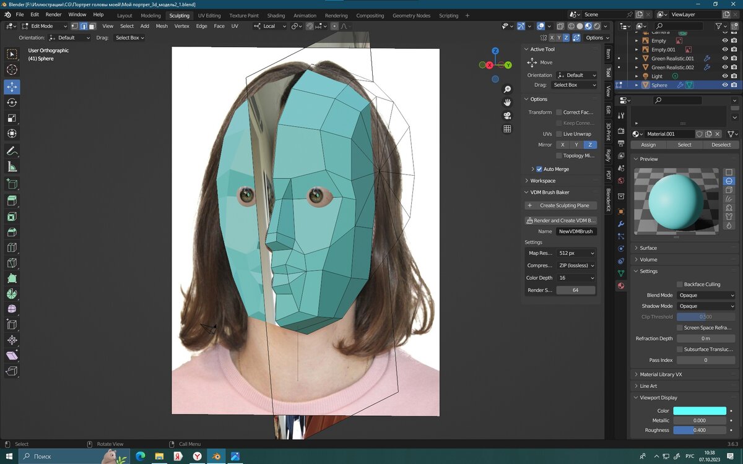Select the Inset Faces tool
The image size is (743, 464).
[12, 217]
